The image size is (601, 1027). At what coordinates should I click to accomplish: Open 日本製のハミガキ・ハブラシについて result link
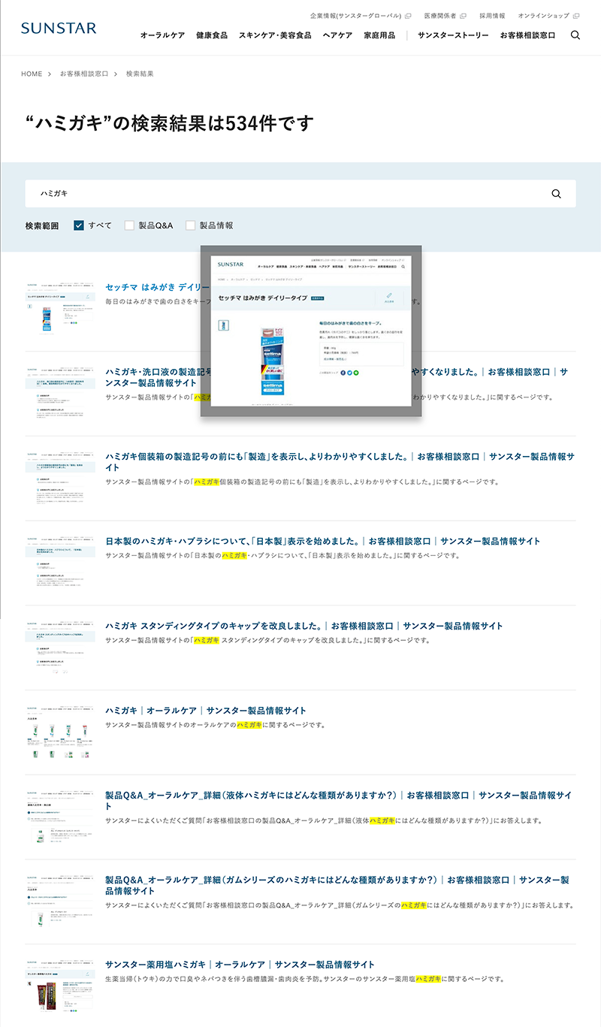(x=322, y=541)
